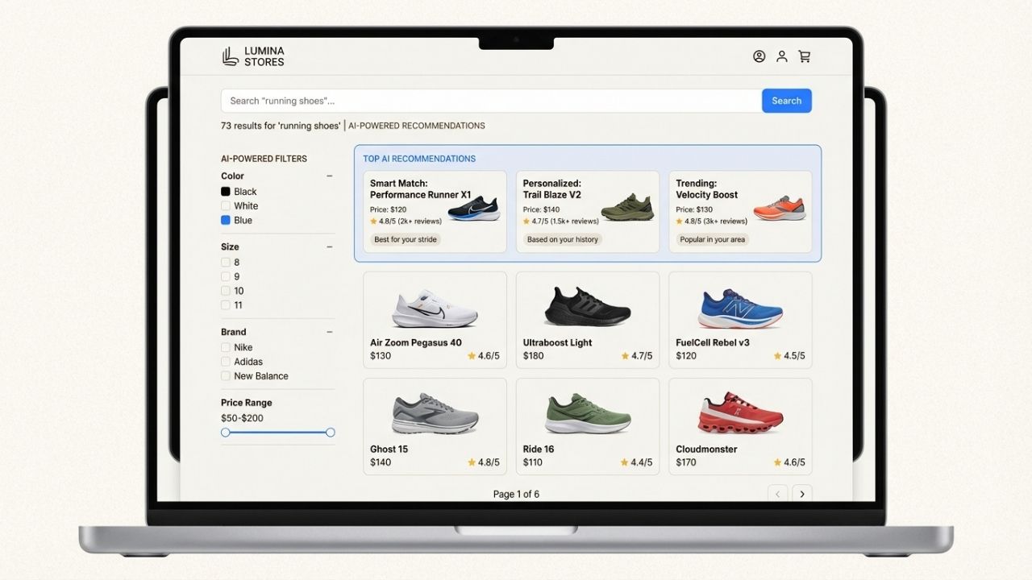Enable the Nike brand filter
Viewport: 1032px width, 580px height.
tap(226, 348)
